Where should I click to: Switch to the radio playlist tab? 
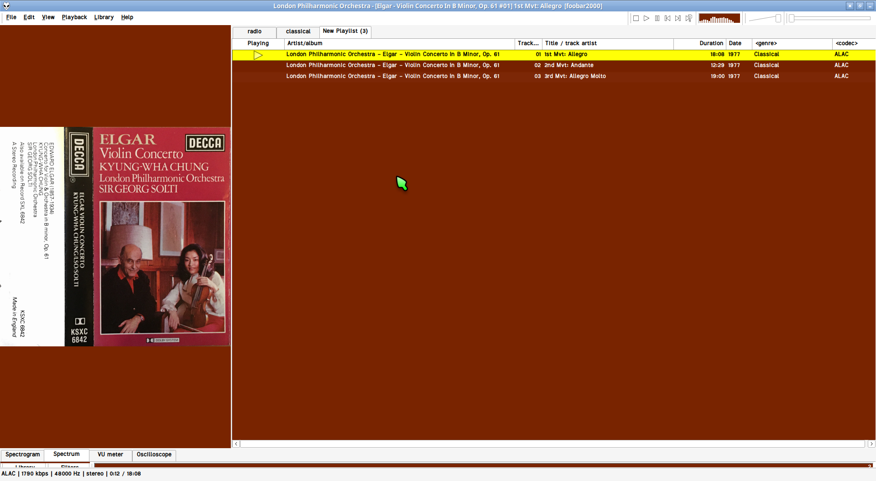coord(255,31)
